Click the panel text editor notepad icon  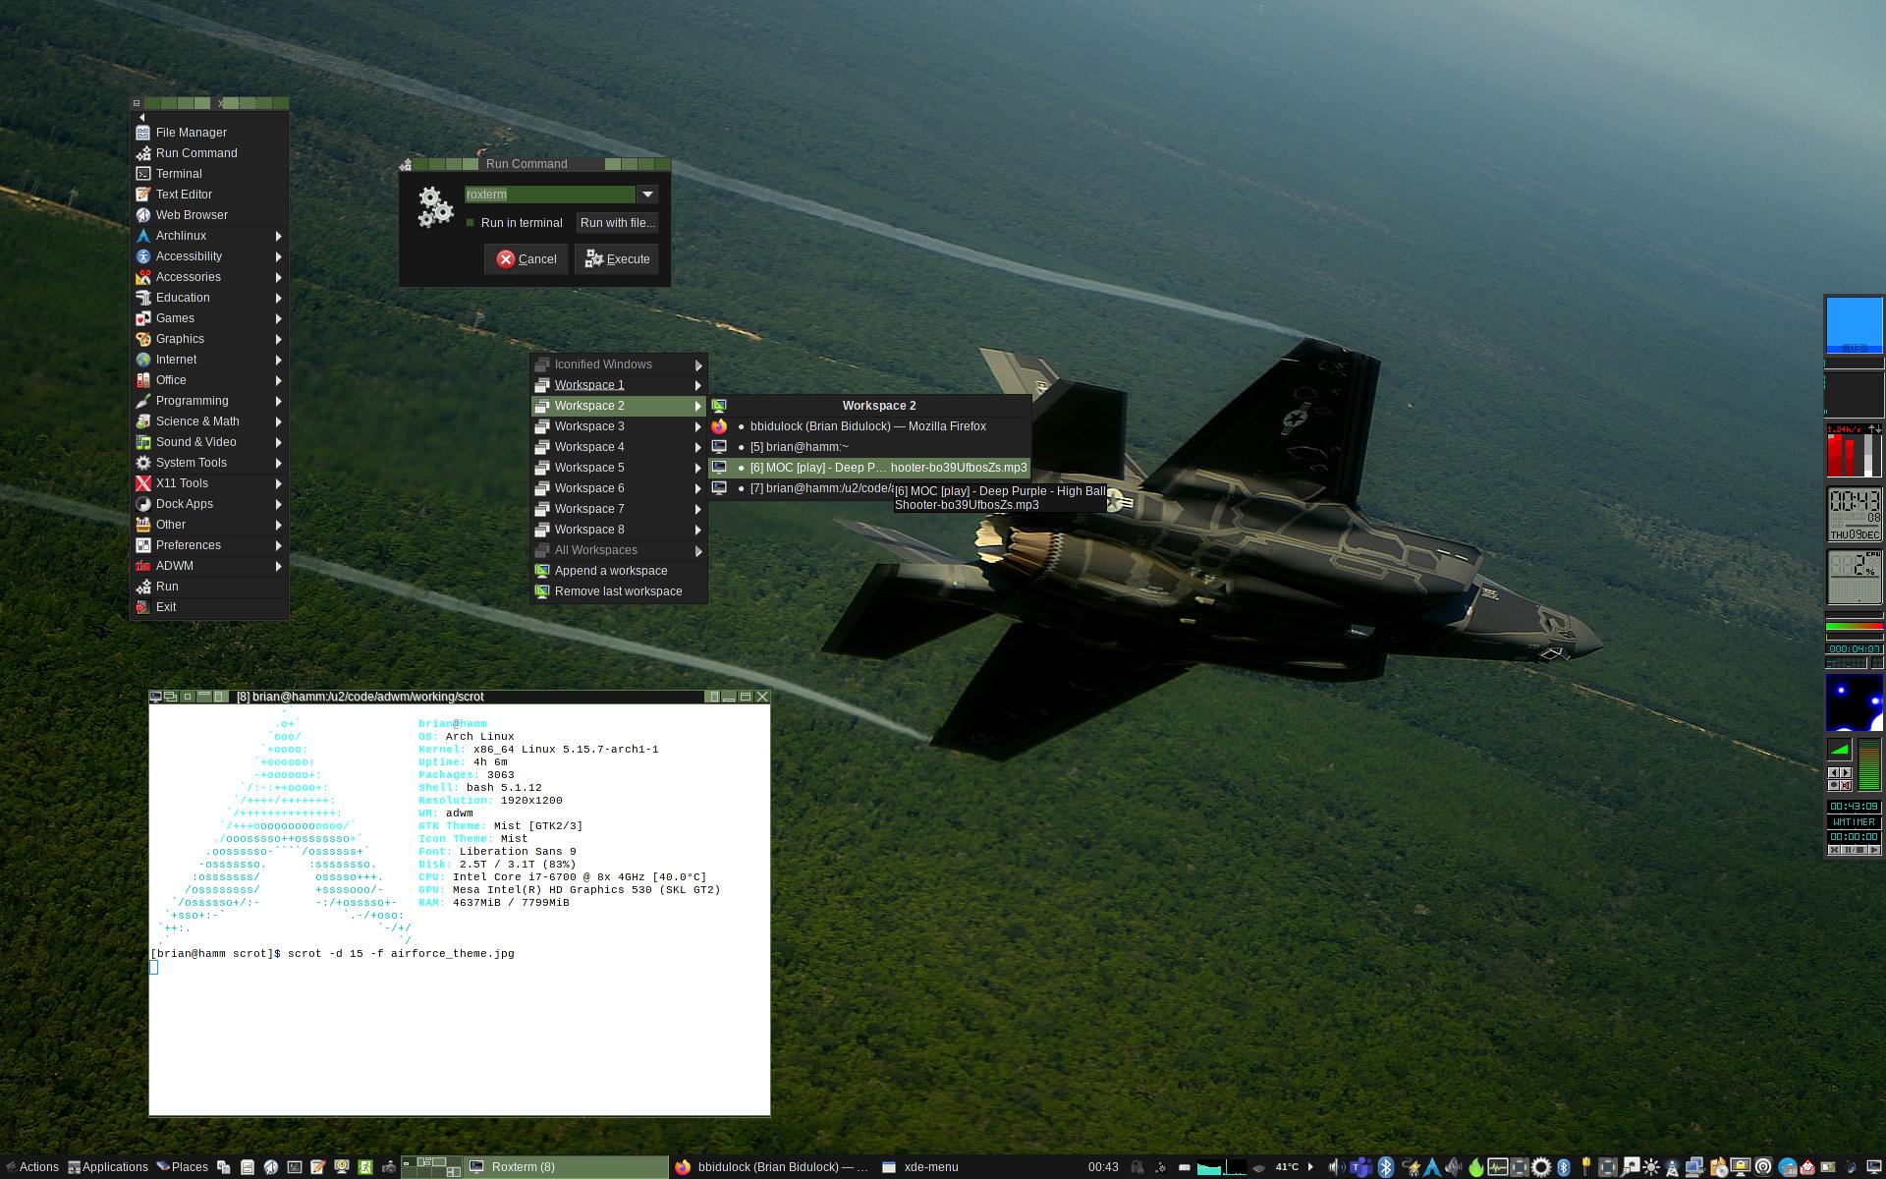[x=318, y=1167]
